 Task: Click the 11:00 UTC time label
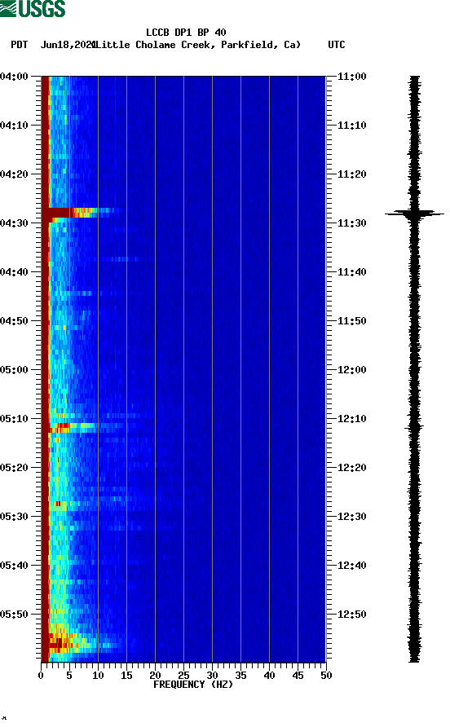point(351,76)
